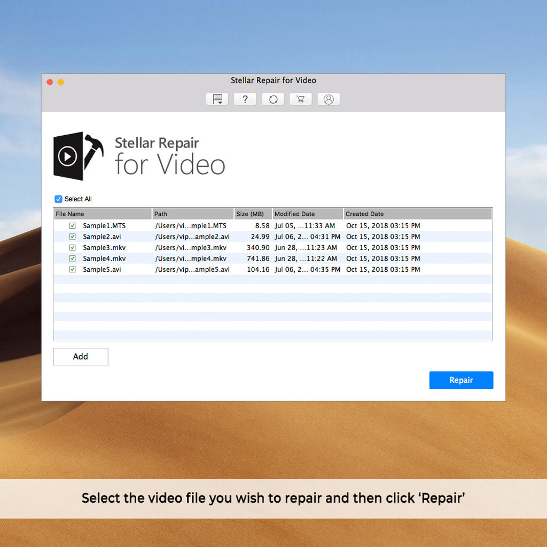Click Sample1.MTS created date cell
Image resolution: width=547 pixels, height=547 pixels.
[383, 226]
